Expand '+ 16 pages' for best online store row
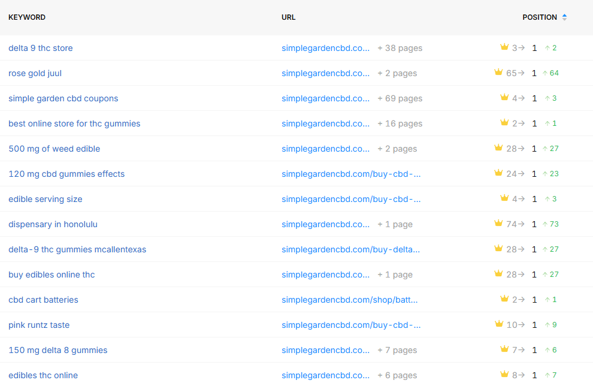Screen dimensions: 593x386 [x=400, y=123]
